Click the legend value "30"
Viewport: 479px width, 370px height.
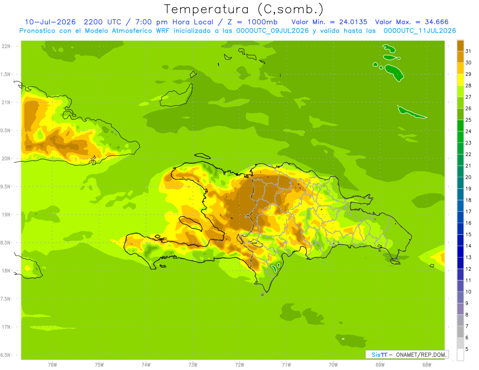469,63
